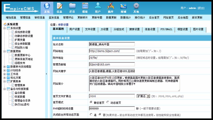Open 管理评论 in the submenu
213x120 pixels.
coord(68,17)
